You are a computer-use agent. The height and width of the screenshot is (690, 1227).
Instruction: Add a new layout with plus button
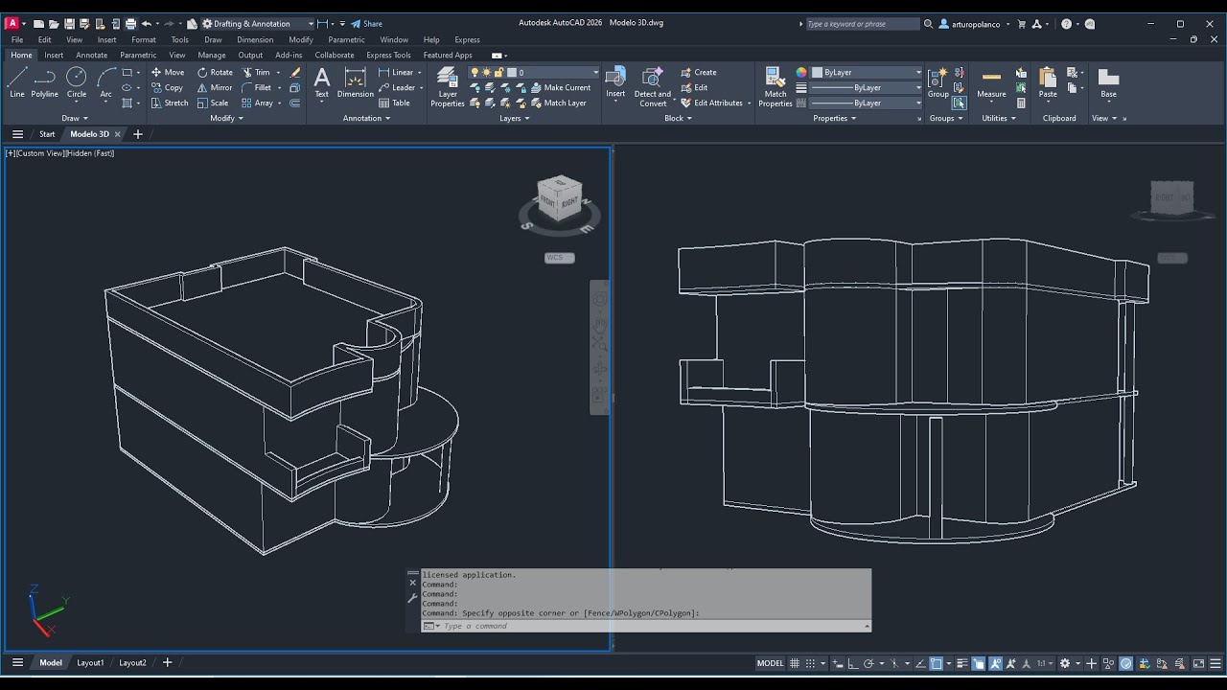(x=167, y=662)
